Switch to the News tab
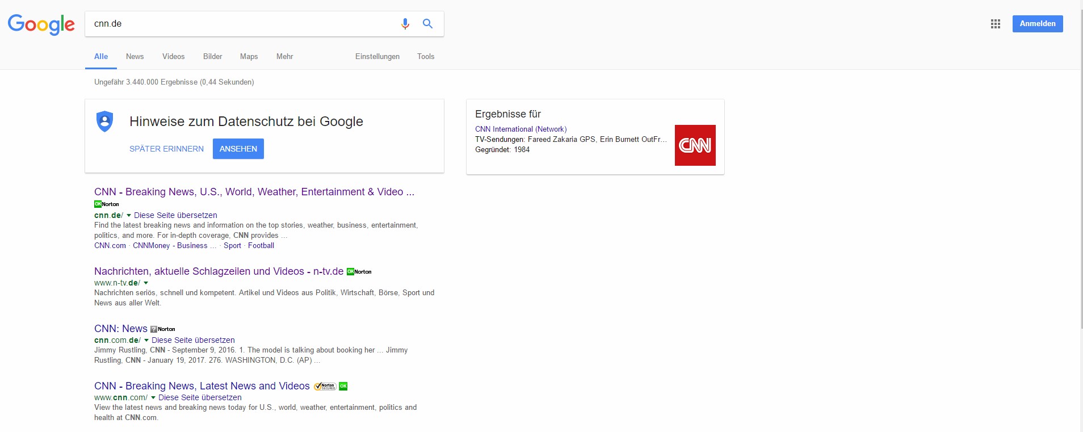This screenshot has width=1083, height=432. coord(135,57)
